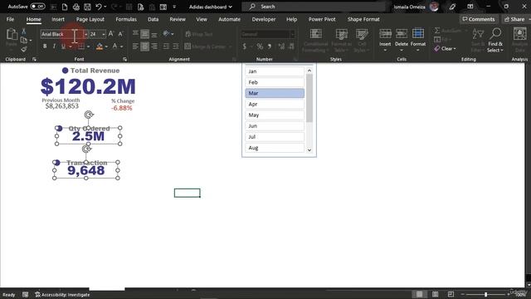Screen dimensions: 531x299
Task: Switch to Page Break Preview icon
Action: click(451, 294)
